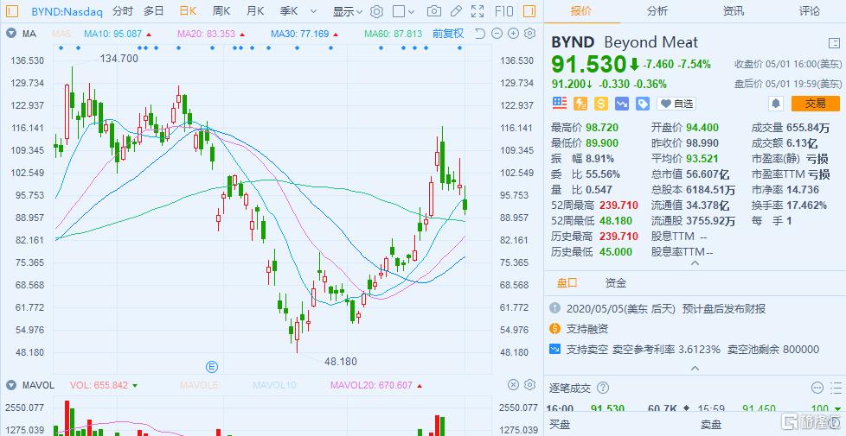This screenshot has width=846, height=436.
Task: Open the 显示 display dropdown
Action: click(x=348, y=11)
